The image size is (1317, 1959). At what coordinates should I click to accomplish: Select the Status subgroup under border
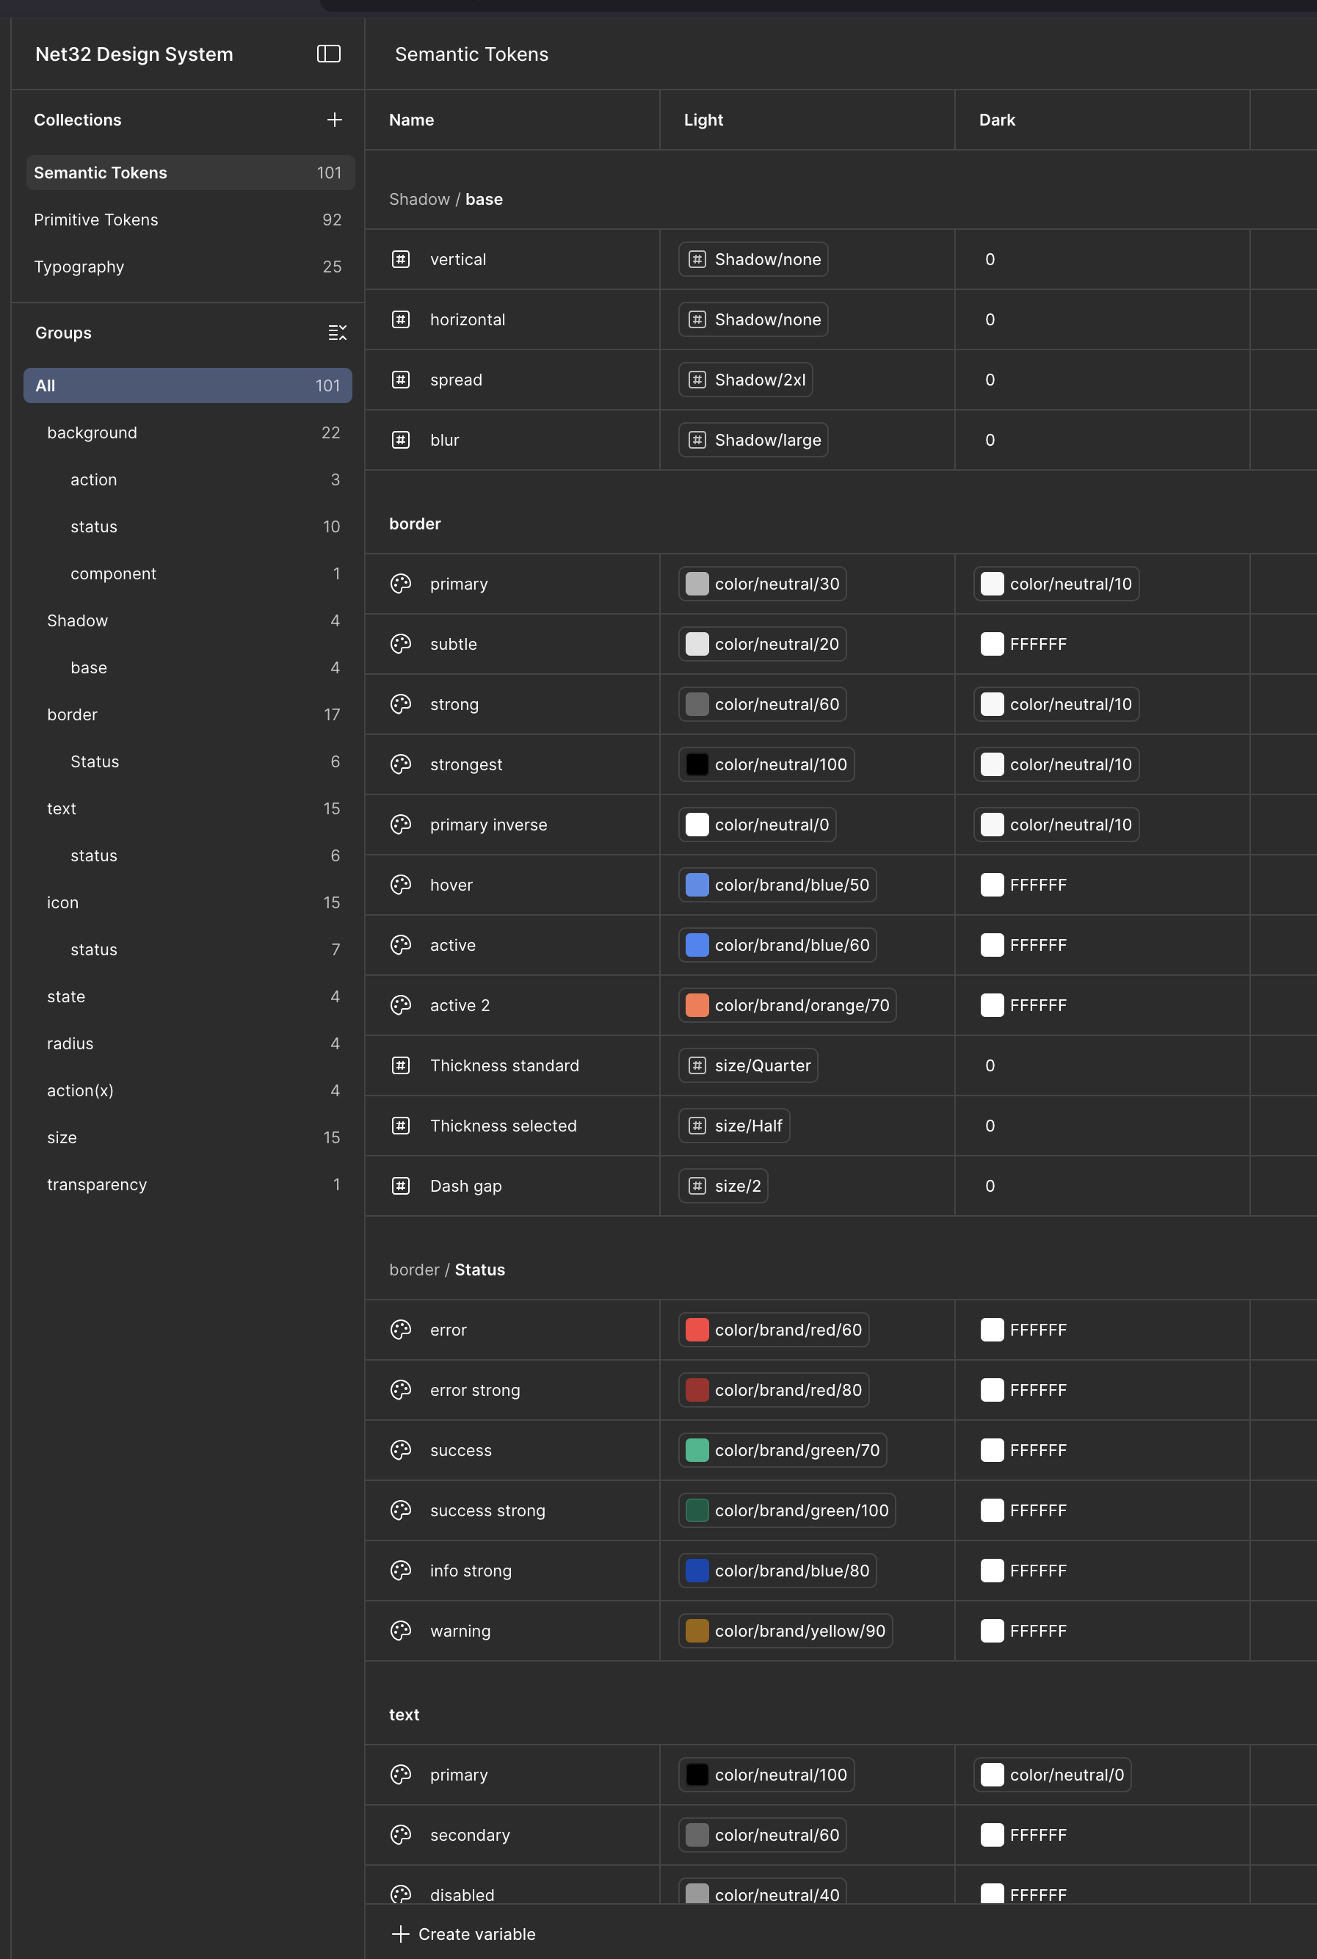(x=187, y=762)
